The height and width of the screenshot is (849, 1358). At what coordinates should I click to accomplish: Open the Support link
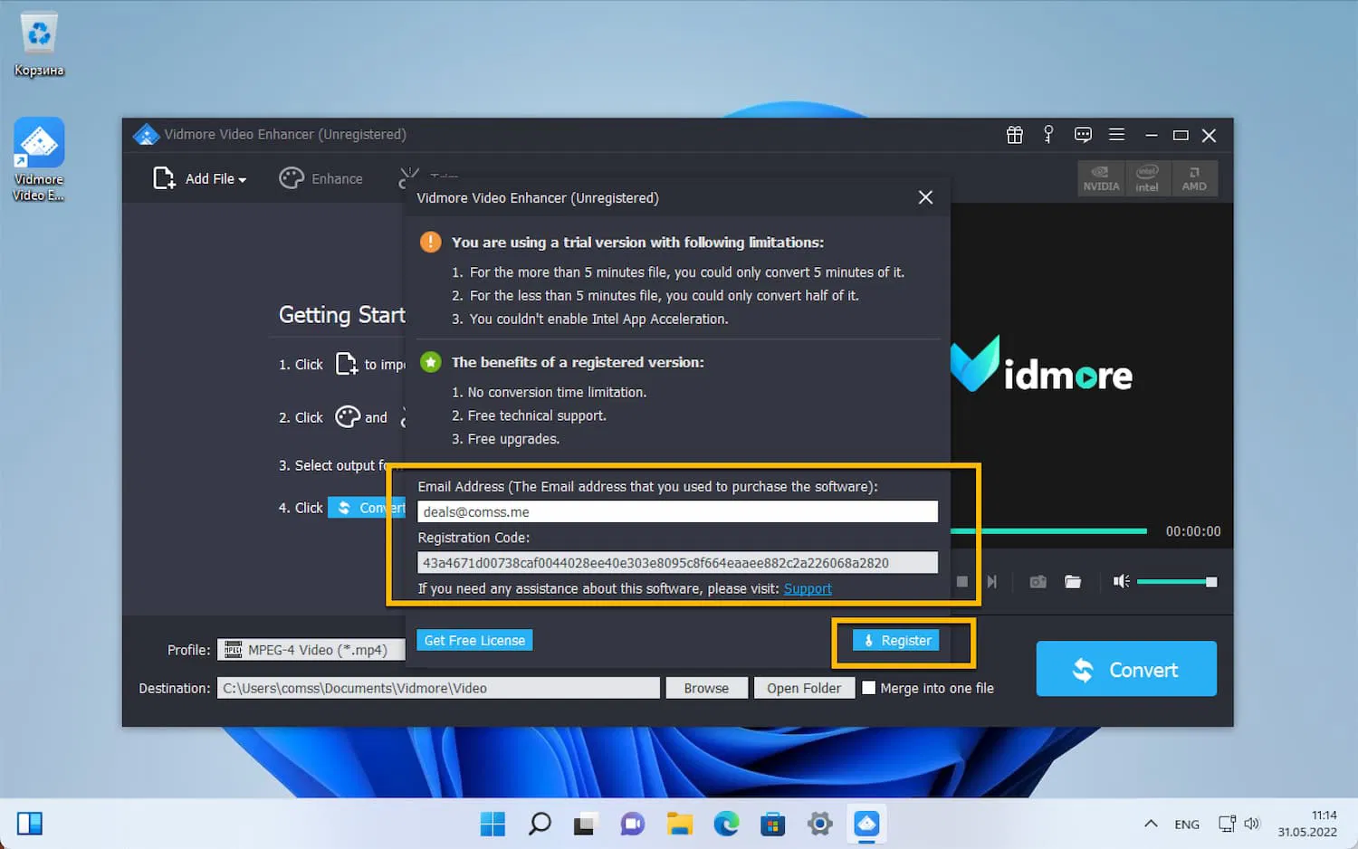pos(808,588)
